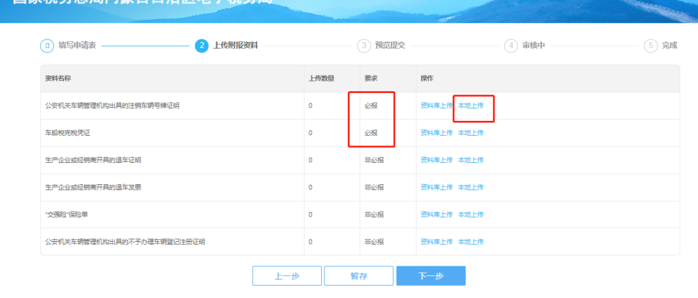Screen dimensions: 698x298
Task: Select the 公安机关车辆管理机构出具的注销车辆号牌证明 text
Action: pos(112,105)
